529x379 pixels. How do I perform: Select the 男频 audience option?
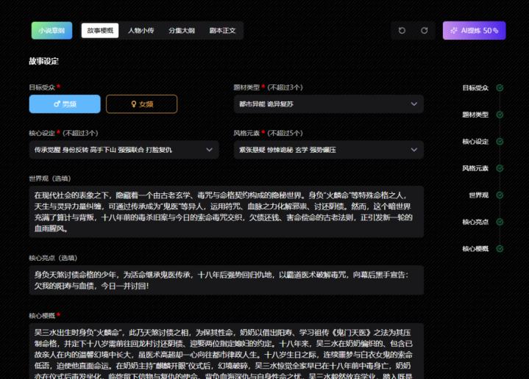65,104
